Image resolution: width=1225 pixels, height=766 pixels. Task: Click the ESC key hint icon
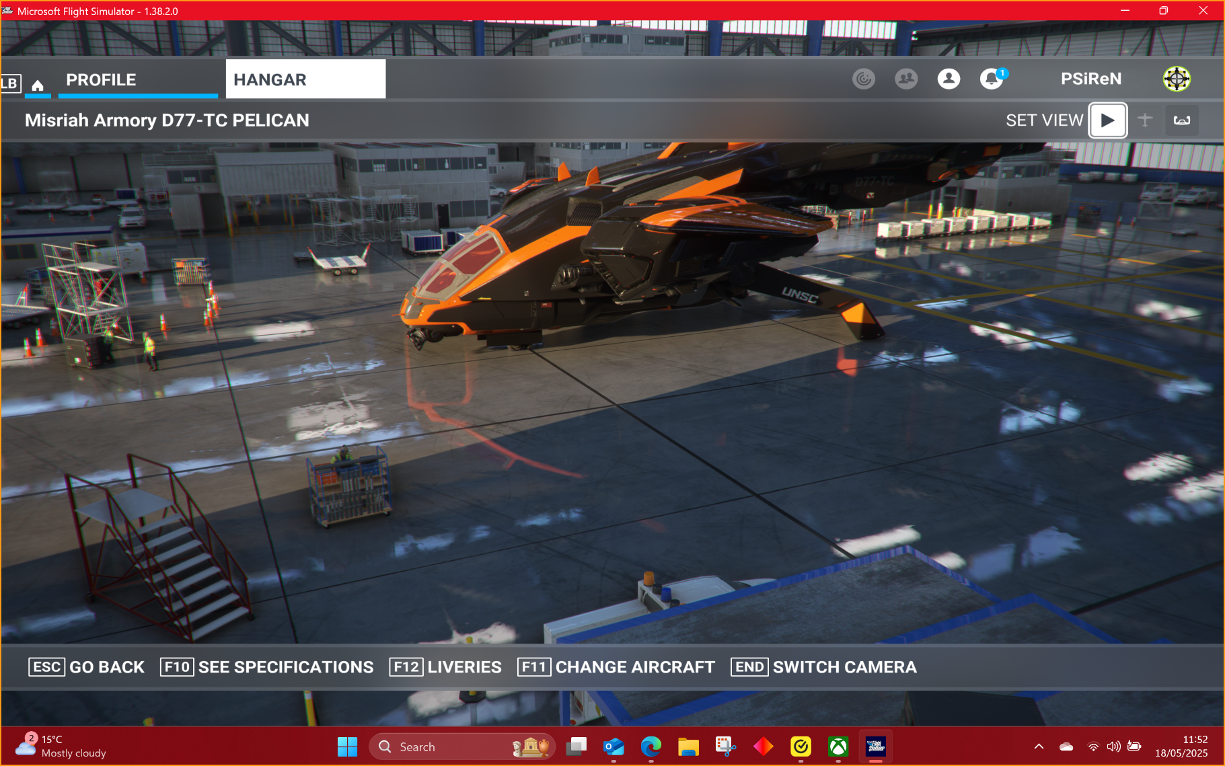click(47, 667)
